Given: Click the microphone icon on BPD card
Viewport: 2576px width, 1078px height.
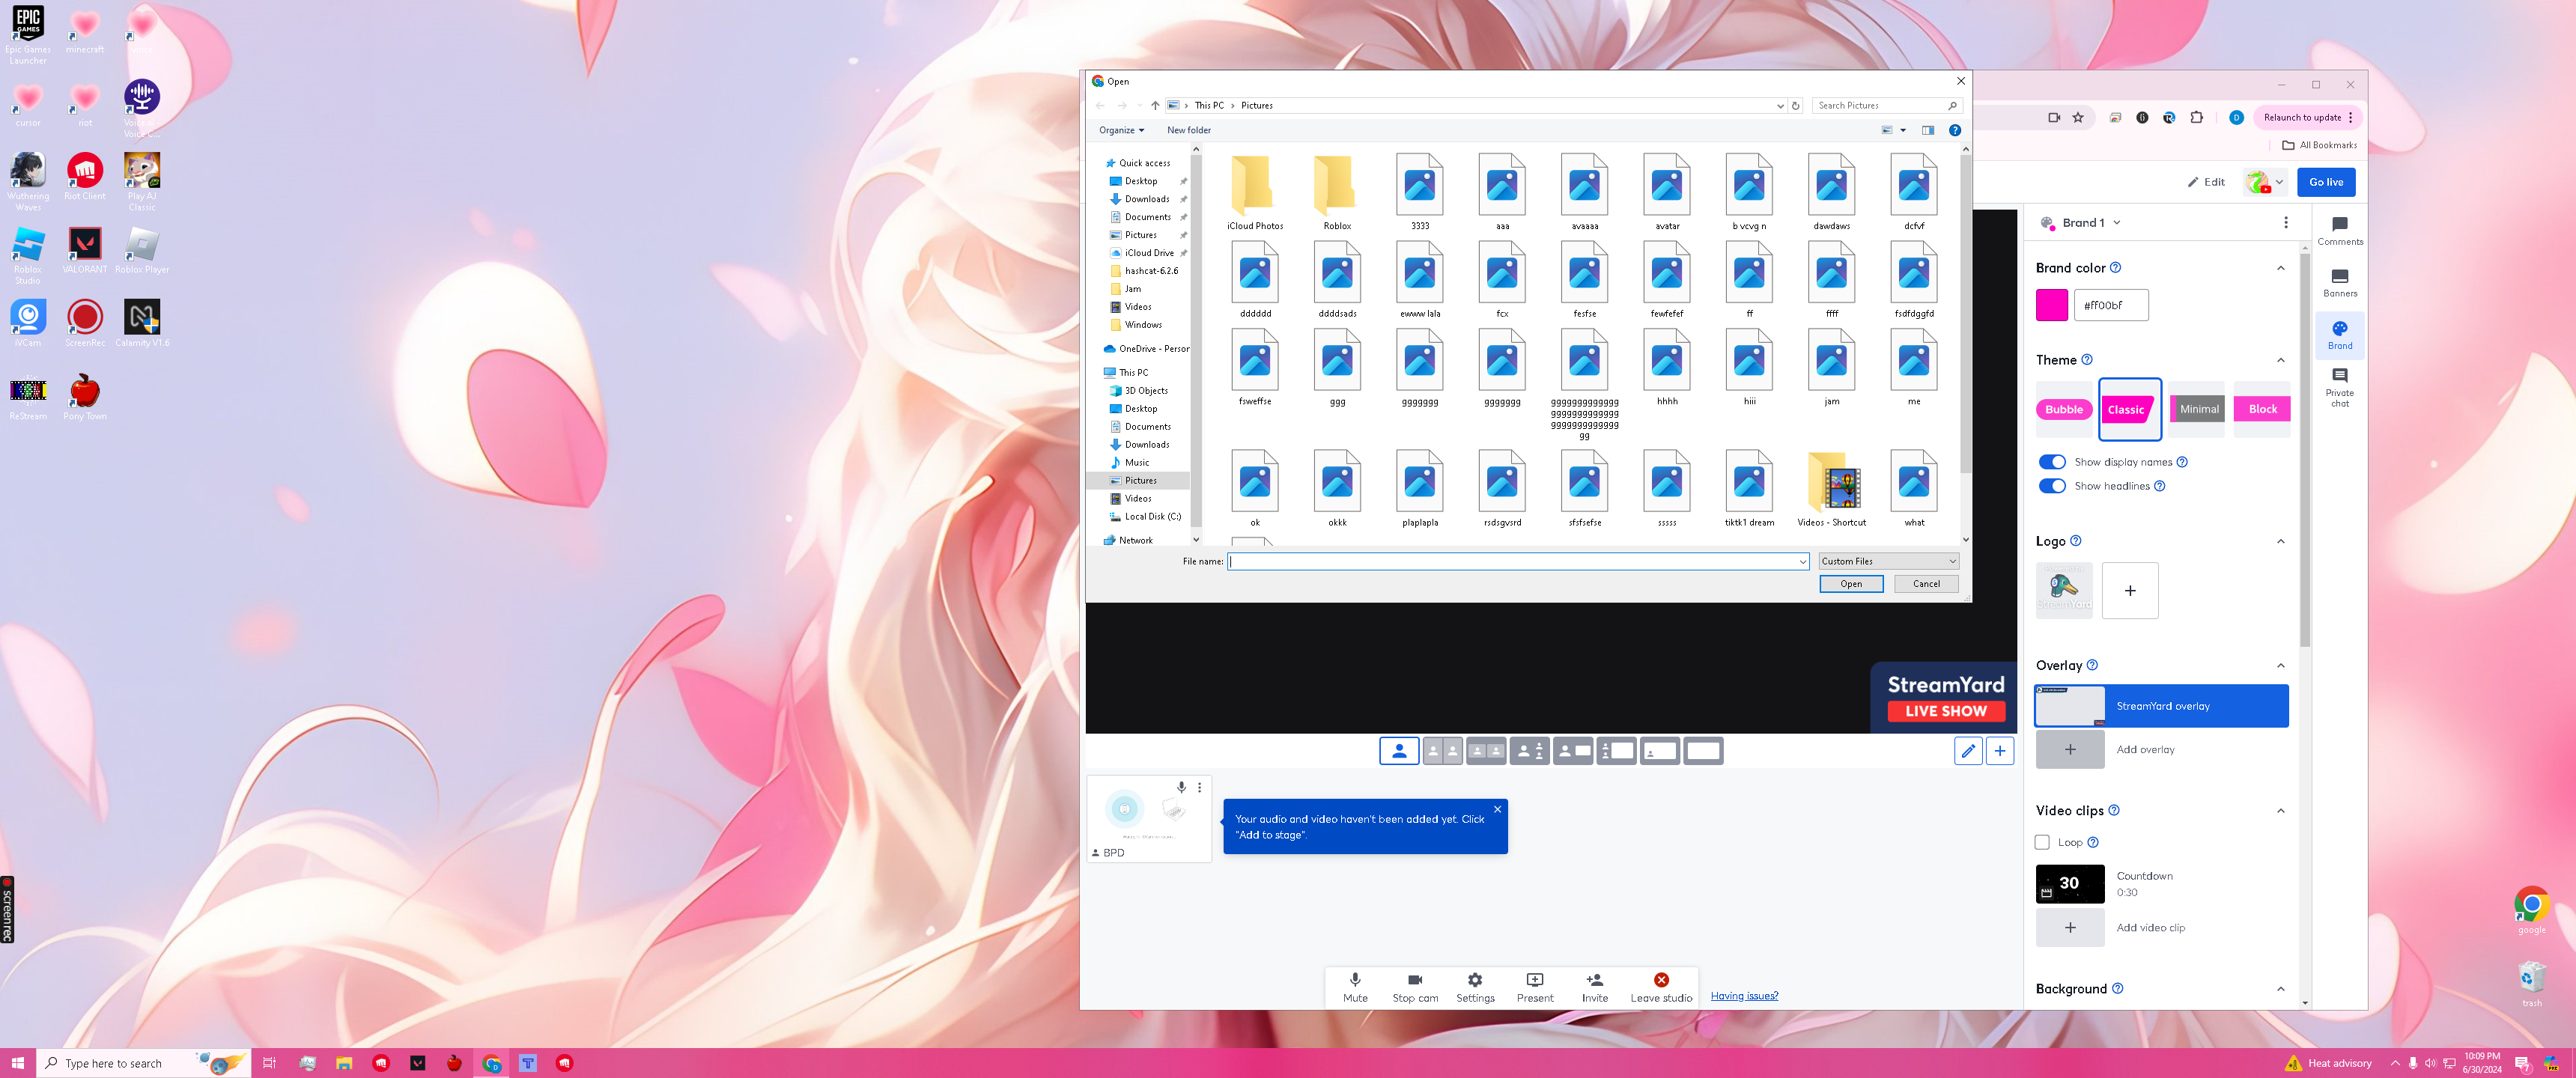Looking at the screenshot, I should [x=1181, y=787].
